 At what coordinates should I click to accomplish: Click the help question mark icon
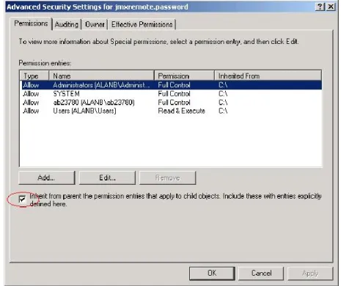(320, 7)
